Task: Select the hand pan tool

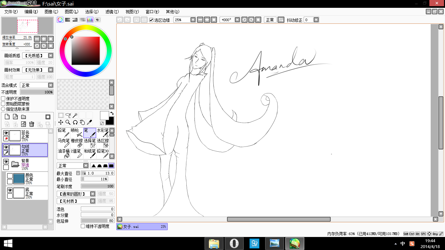Action: coord(82,122)
